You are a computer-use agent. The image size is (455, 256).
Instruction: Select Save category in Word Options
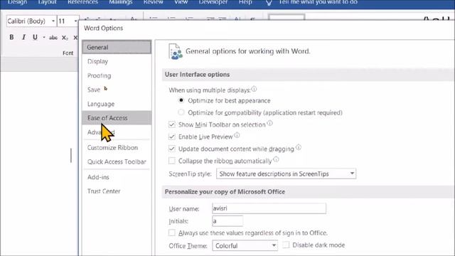click(117, 90)
